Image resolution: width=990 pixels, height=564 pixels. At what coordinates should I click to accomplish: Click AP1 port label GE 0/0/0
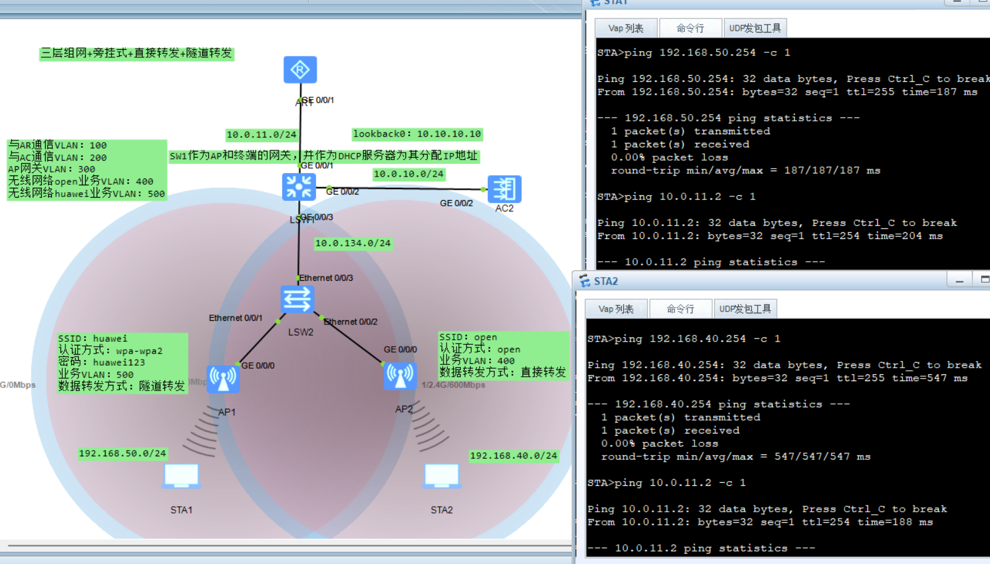click(x=258, y=366)
